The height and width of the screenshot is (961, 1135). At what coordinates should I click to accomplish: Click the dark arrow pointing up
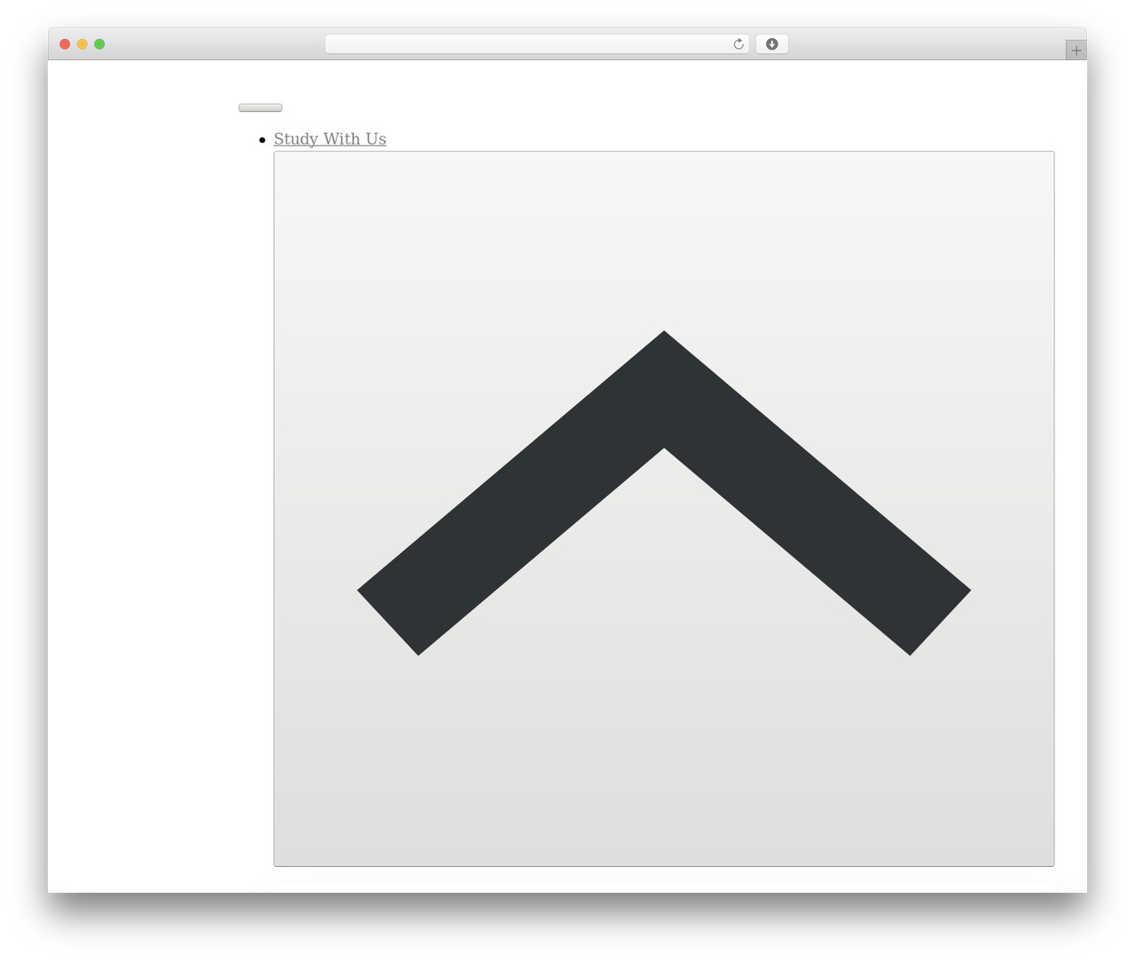click(664, 493)
